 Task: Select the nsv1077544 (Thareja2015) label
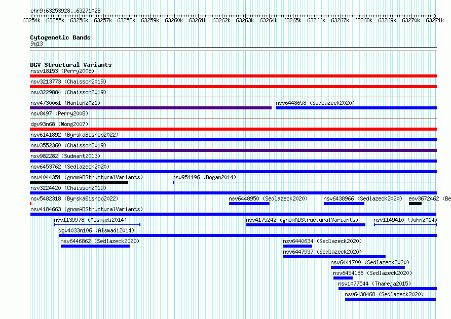(374, 284)
